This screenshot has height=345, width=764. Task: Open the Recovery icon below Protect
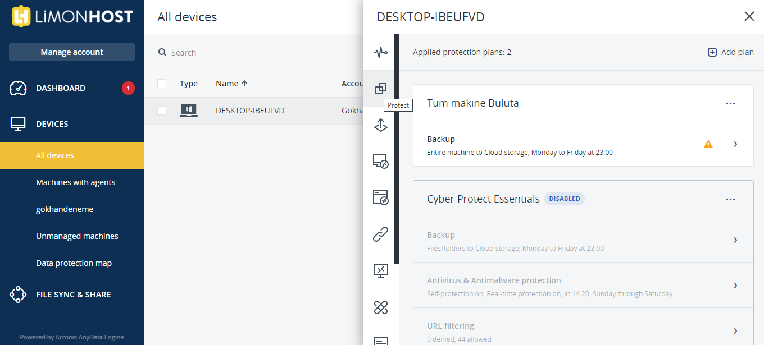[381, 126]
